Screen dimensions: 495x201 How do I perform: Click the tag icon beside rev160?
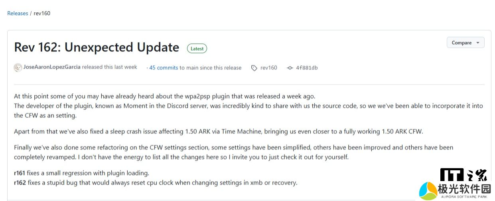point(254,68)
